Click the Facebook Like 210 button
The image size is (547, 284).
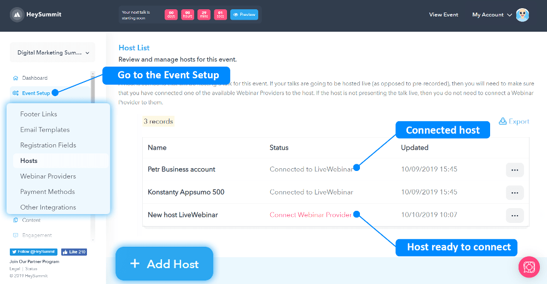click(x=74, y=252)
